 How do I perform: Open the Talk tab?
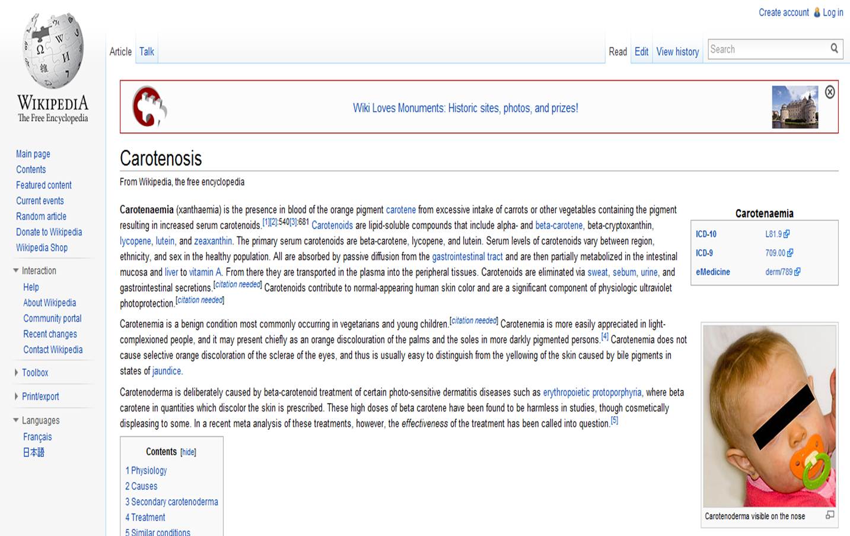[147, 52]
